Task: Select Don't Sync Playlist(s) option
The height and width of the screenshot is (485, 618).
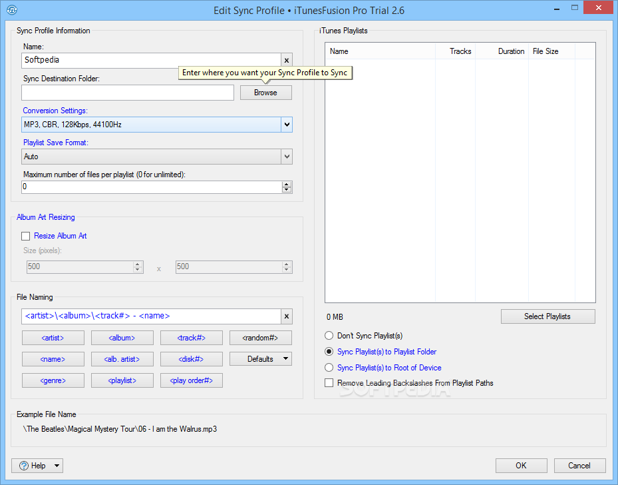Action: click(329, 336)
